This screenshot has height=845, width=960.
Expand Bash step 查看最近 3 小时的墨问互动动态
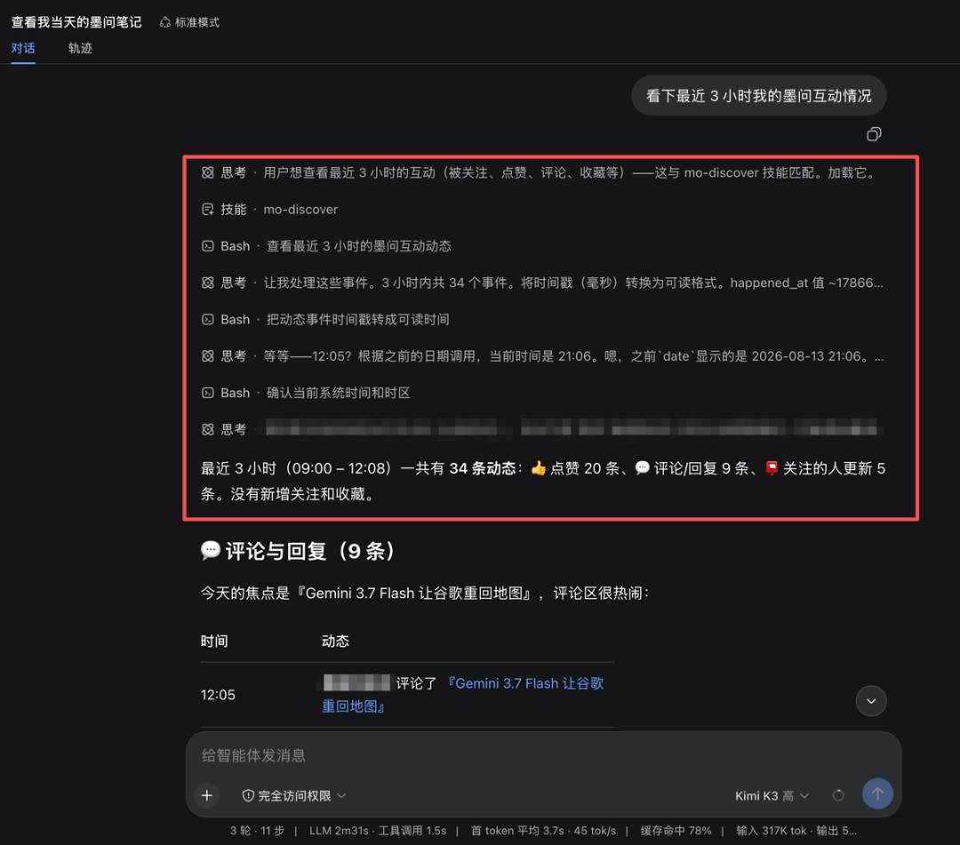pyautogui.click(x=326, y=246)
